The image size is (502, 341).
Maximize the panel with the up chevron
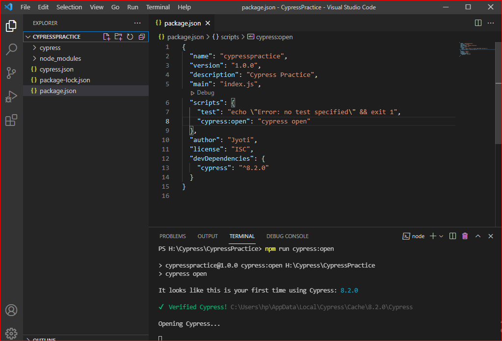pyautogui.click(x=477, y=236)
